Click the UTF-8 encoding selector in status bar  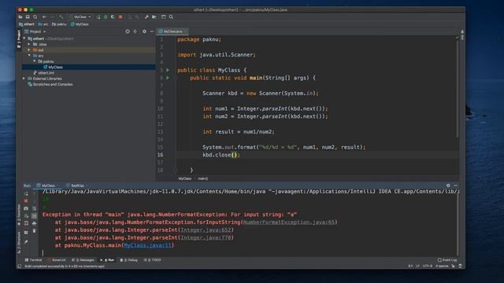pyautogui.click(x=427, y=266)
